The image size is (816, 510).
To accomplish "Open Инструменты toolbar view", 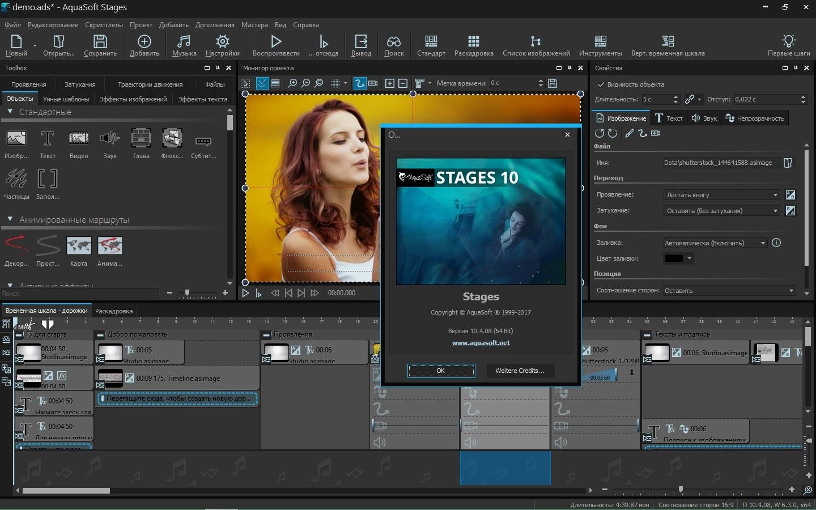I will [601, 45].
